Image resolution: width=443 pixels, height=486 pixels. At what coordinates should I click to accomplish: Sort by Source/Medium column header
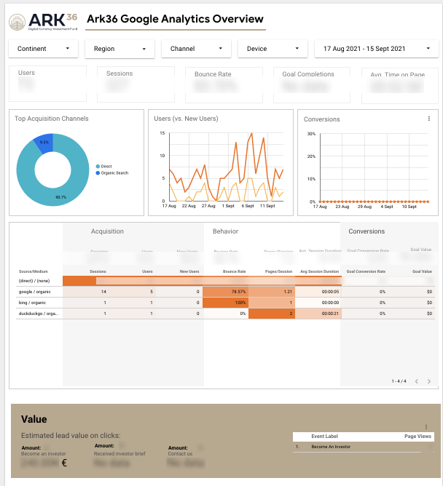pyautogui.click(x=34, y=271)
